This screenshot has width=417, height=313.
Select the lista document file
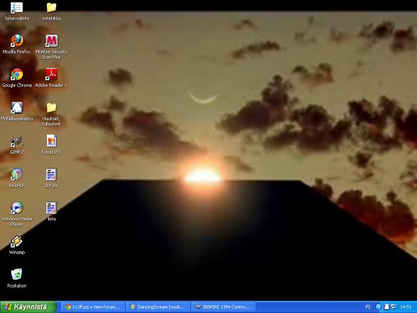click(51, 209)
